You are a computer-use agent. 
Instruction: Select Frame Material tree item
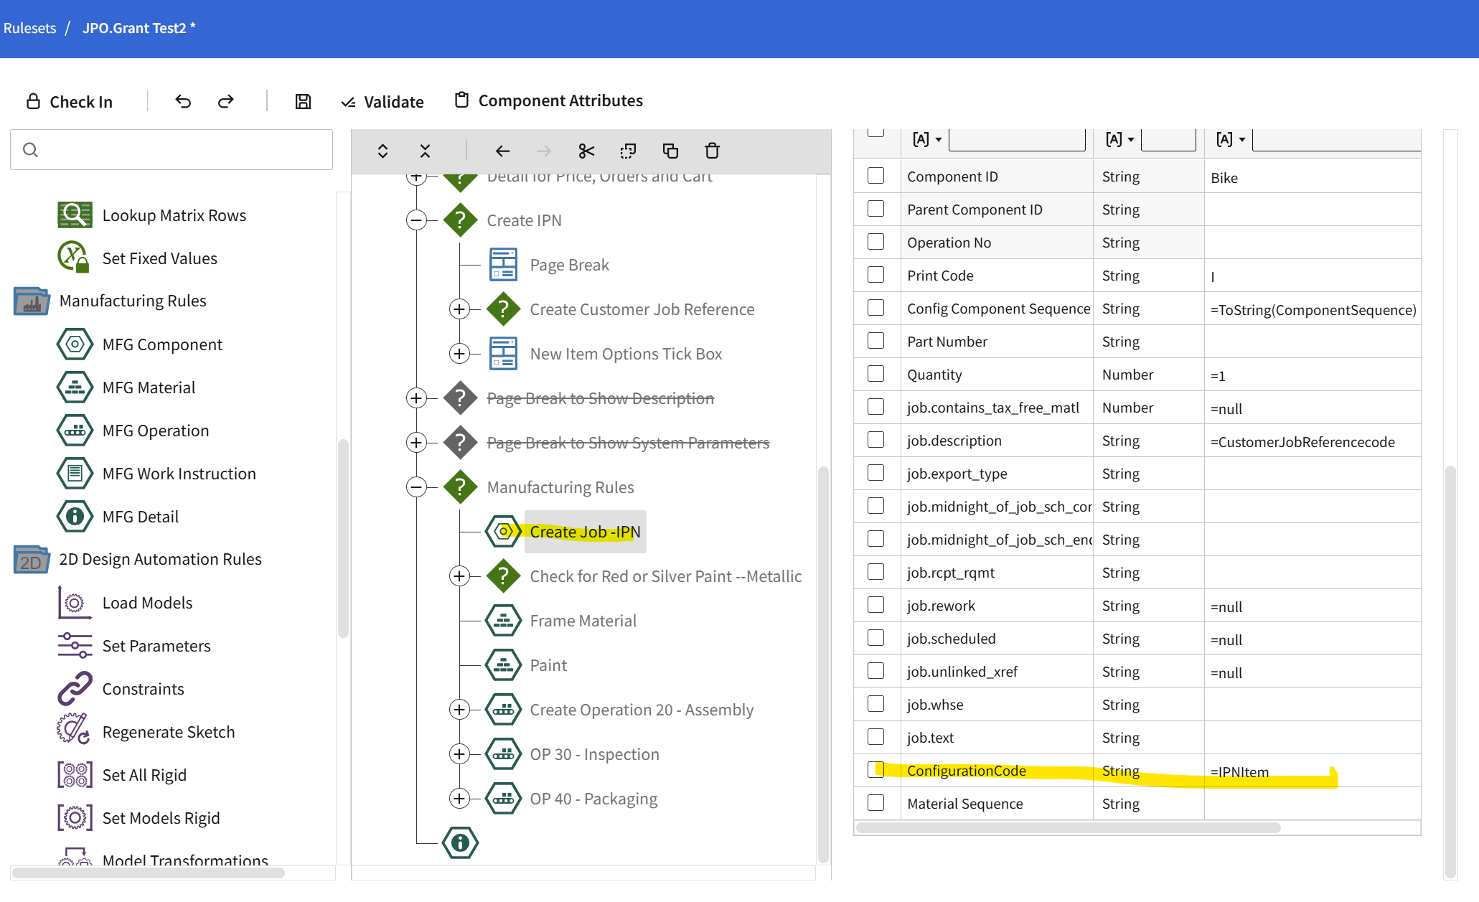click(x=583, y=621)
